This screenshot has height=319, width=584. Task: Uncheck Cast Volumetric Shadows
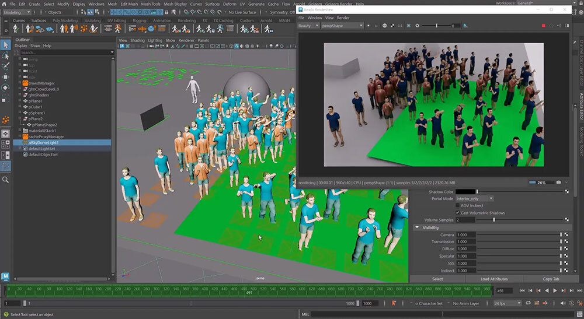click(458, 213)
